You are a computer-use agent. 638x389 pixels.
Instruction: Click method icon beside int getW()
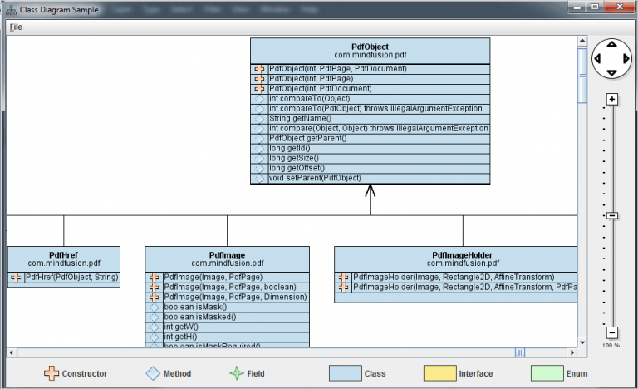coord(155,327)
